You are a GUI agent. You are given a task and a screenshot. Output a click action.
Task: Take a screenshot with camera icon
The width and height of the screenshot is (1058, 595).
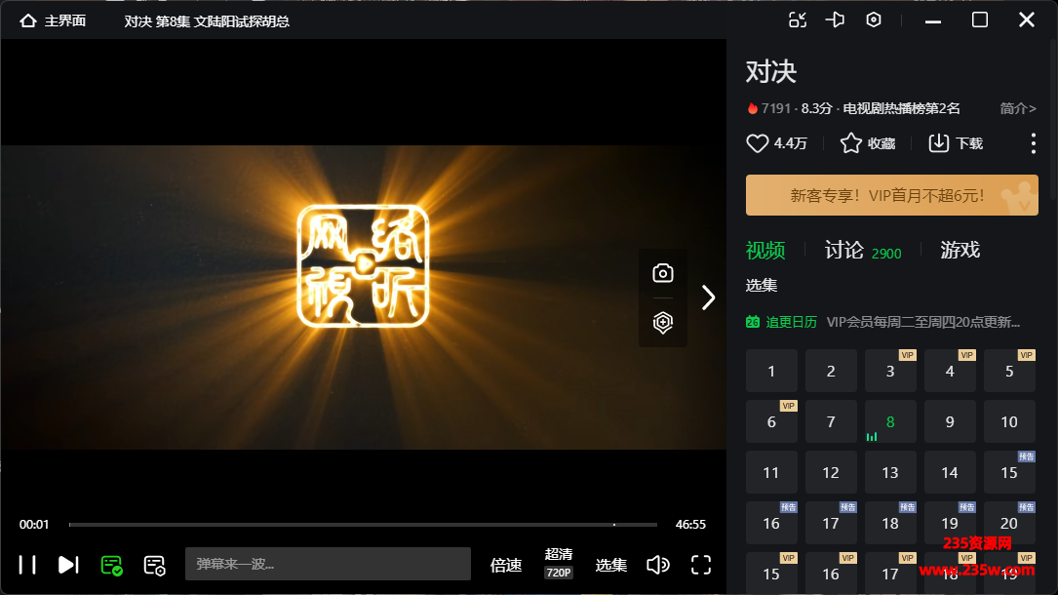click(663, 273)
